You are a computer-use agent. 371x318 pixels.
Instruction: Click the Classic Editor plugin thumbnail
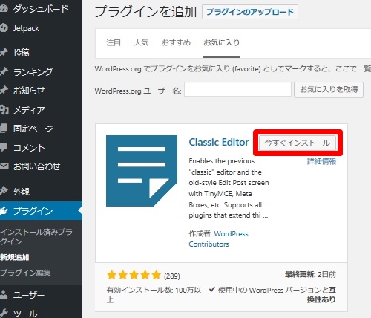tap(142, 171)
